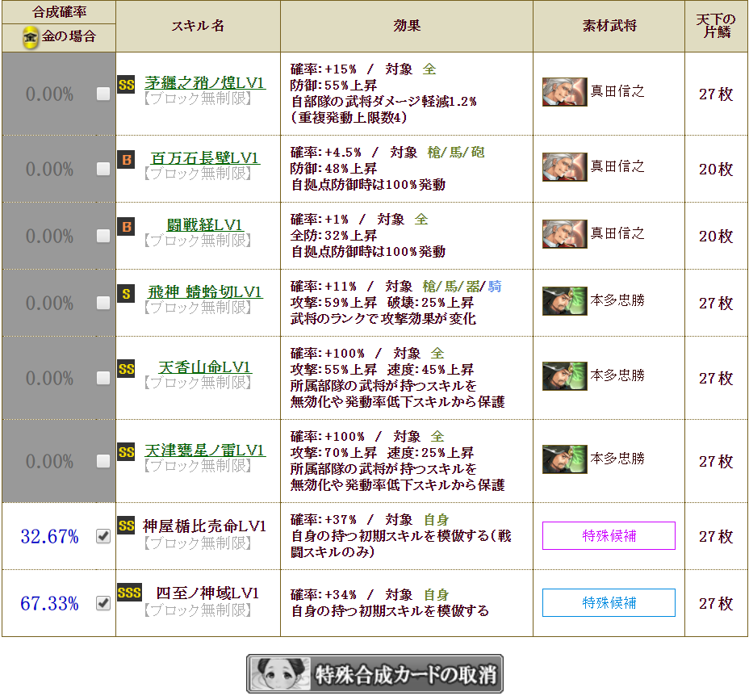
Task: Open the 天香山命LV1 skill link
Action: pos(205,367)
